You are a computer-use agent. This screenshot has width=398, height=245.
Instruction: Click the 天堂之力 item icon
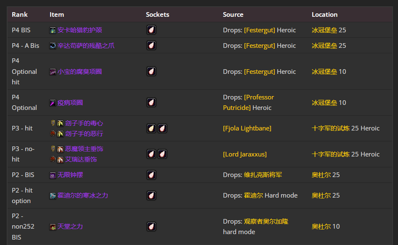click(53, 226)
